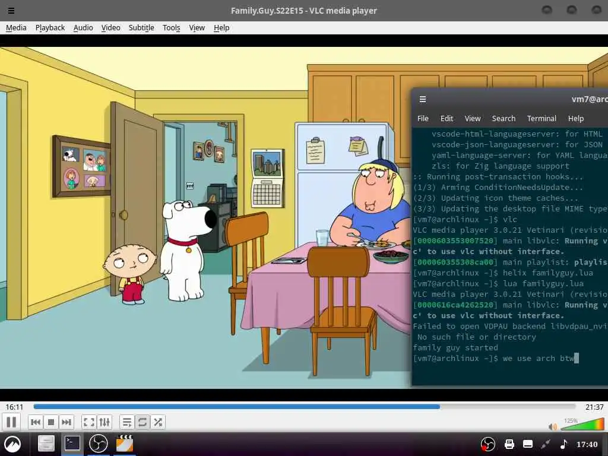Open the terminal Search menu
The image size is (608, 456).
click(x=503, y=118)
